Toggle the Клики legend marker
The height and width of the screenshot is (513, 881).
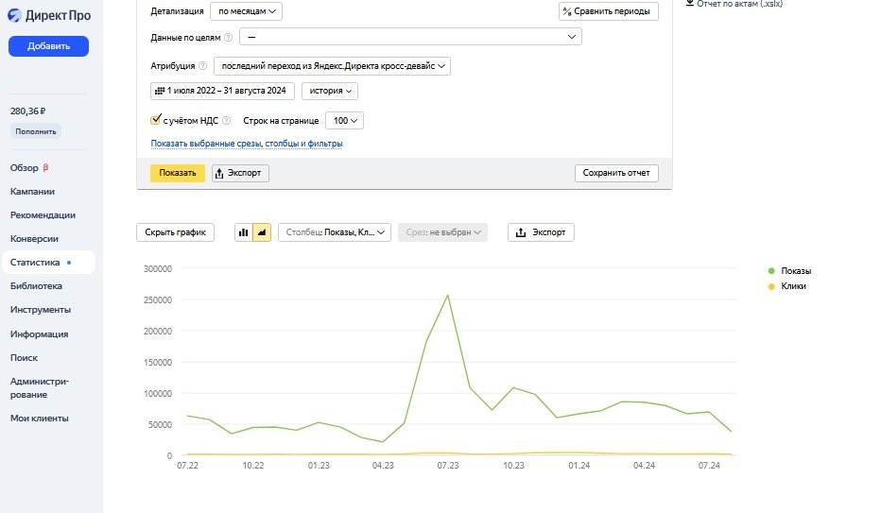tap(771, 286)
